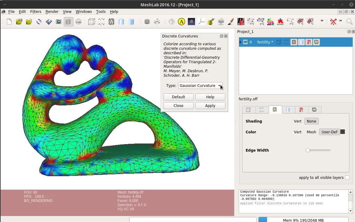This screenshot has height=222, width=355.
Task: Toggle points rendering in main toolbar
Action: 102,22
